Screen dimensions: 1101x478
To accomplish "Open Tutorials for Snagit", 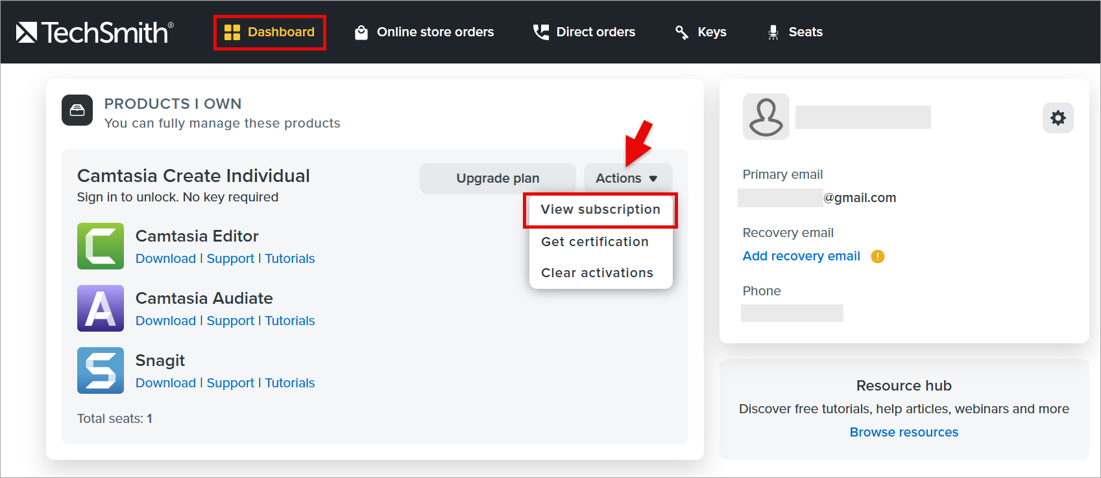I will point(290,383).
